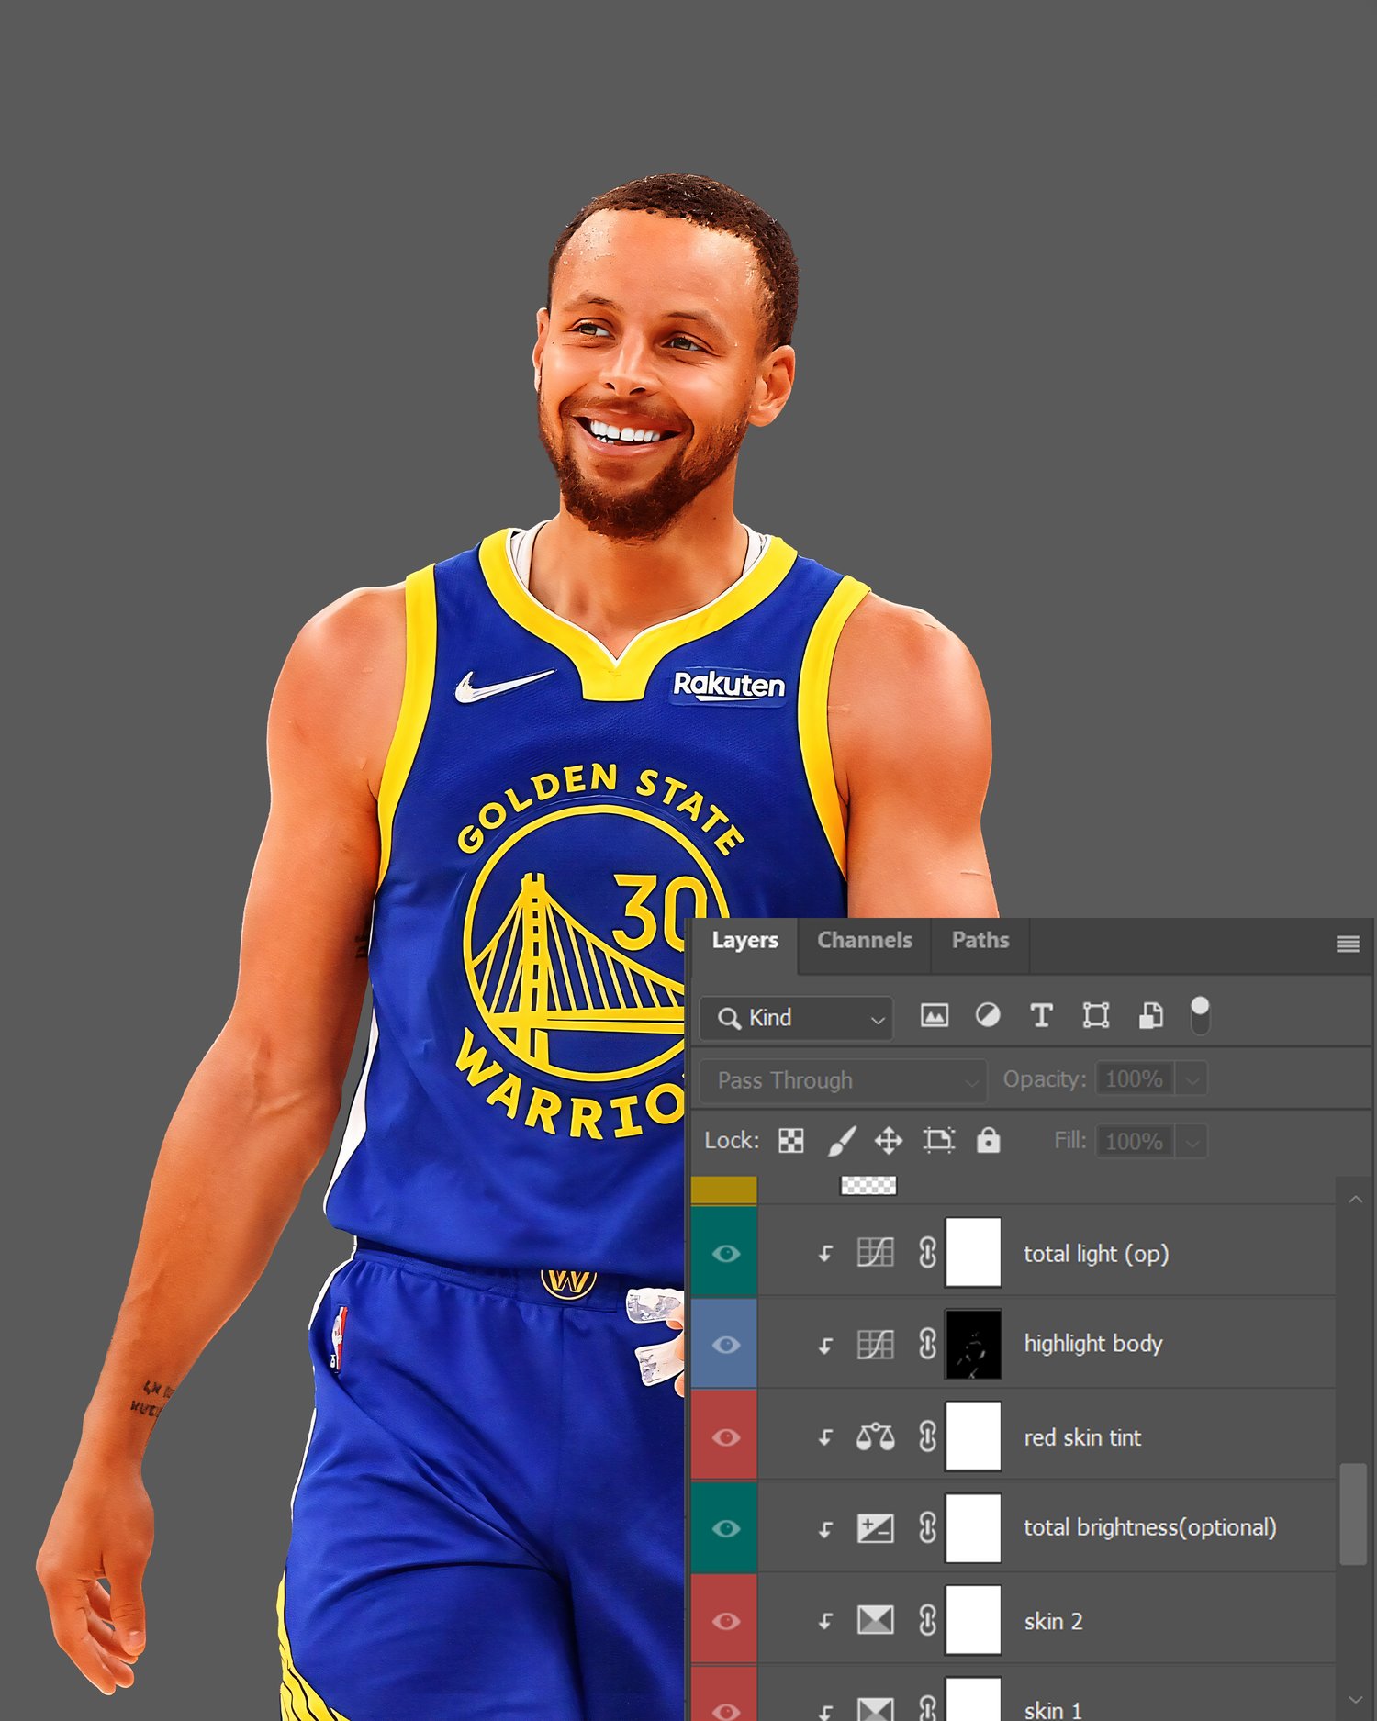This screenshot has height=1721, width=1377.
Task: Hide the total brightness(optional) layer
Action: (x=725, y=1528)
